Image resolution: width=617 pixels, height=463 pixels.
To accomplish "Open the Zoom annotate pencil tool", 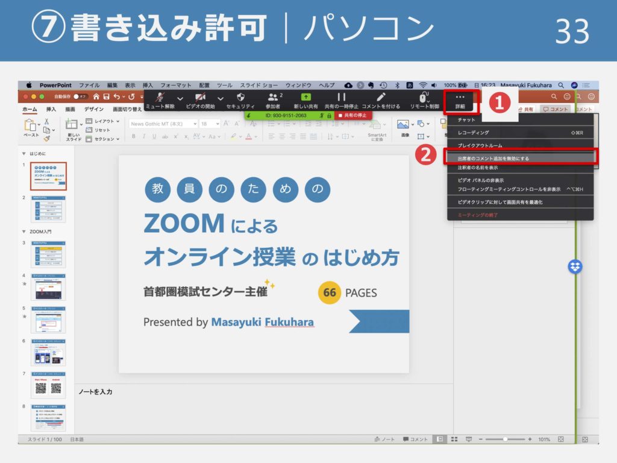I will point(381,101).
